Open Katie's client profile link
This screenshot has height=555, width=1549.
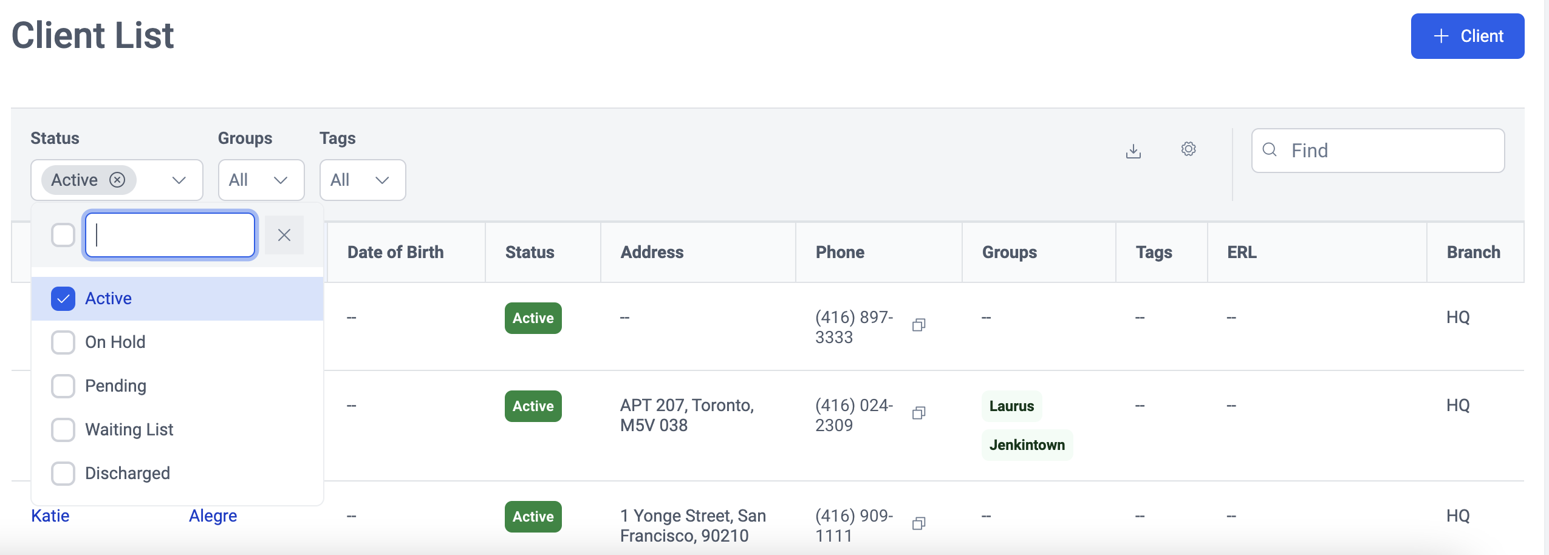pos(50,516)
